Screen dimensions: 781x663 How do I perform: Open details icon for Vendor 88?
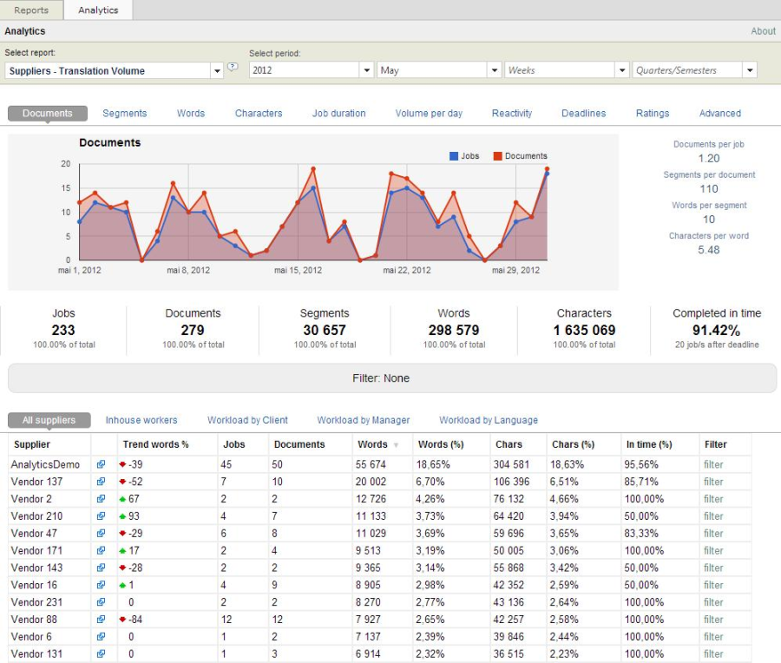[101, 620]
